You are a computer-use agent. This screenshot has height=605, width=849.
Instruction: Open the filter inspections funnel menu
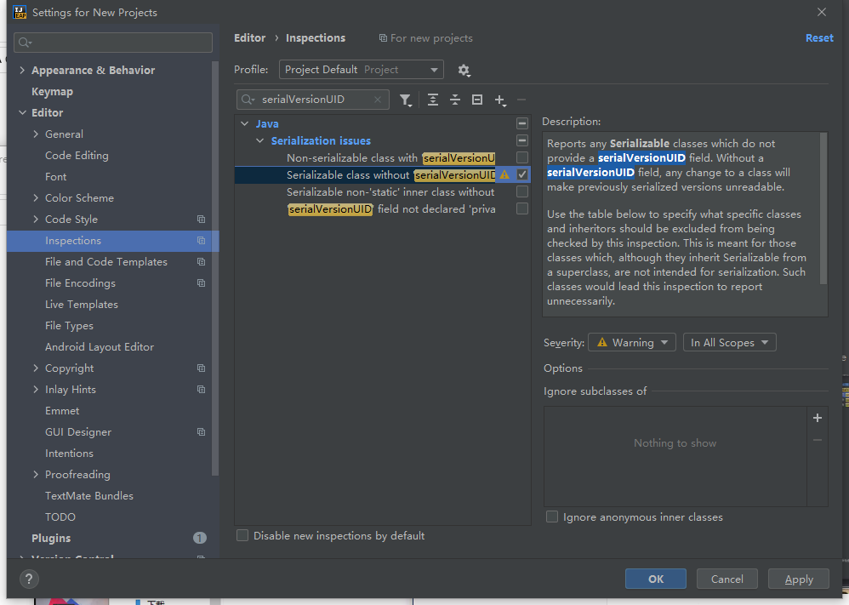pos(406,100)
